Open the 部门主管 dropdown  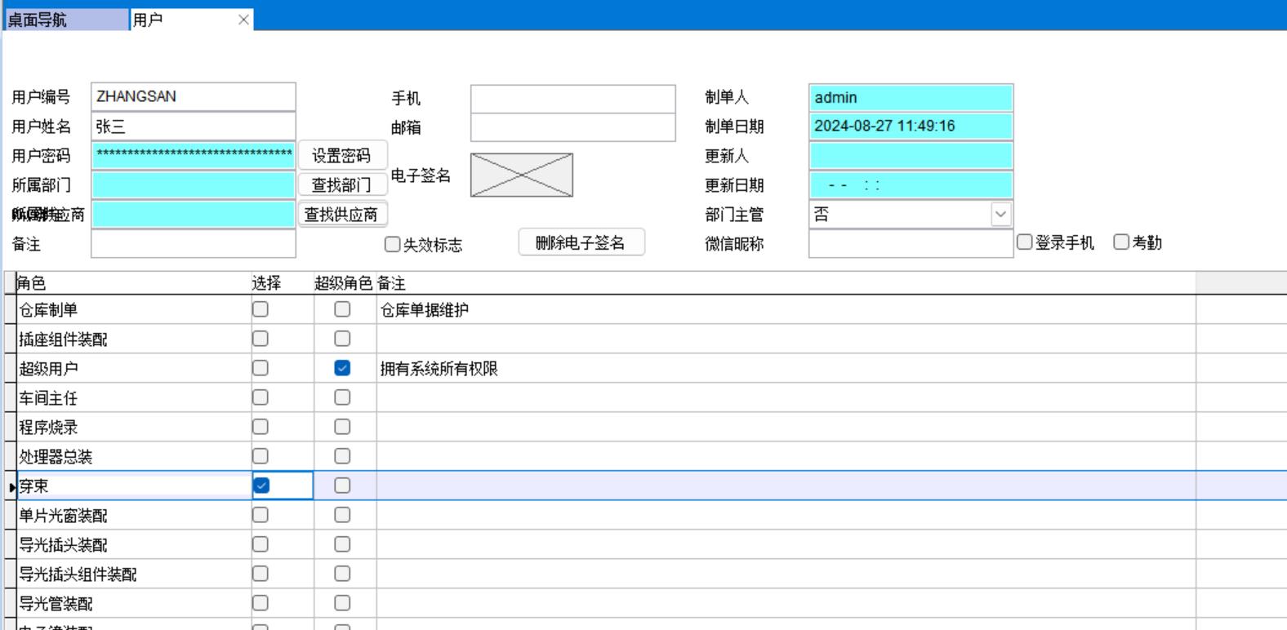[x=1000, y=215]
